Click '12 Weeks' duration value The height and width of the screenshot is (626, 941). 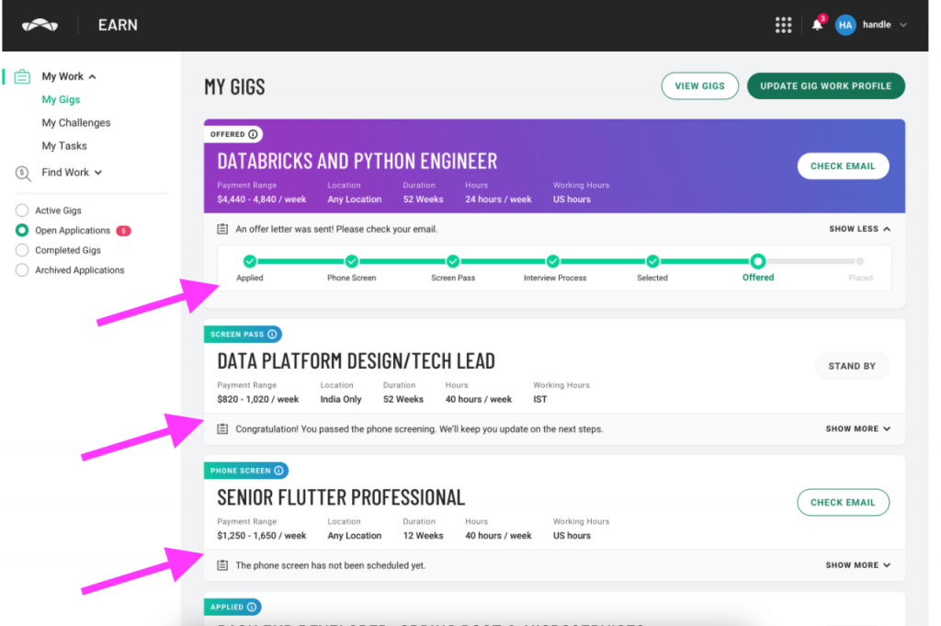(x=423, y=535)
